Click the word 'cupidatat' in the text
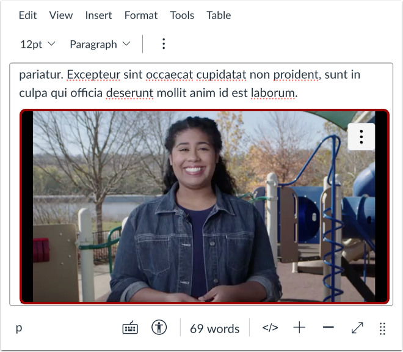Viewport: 403px width, 352px height. point(221,75)
